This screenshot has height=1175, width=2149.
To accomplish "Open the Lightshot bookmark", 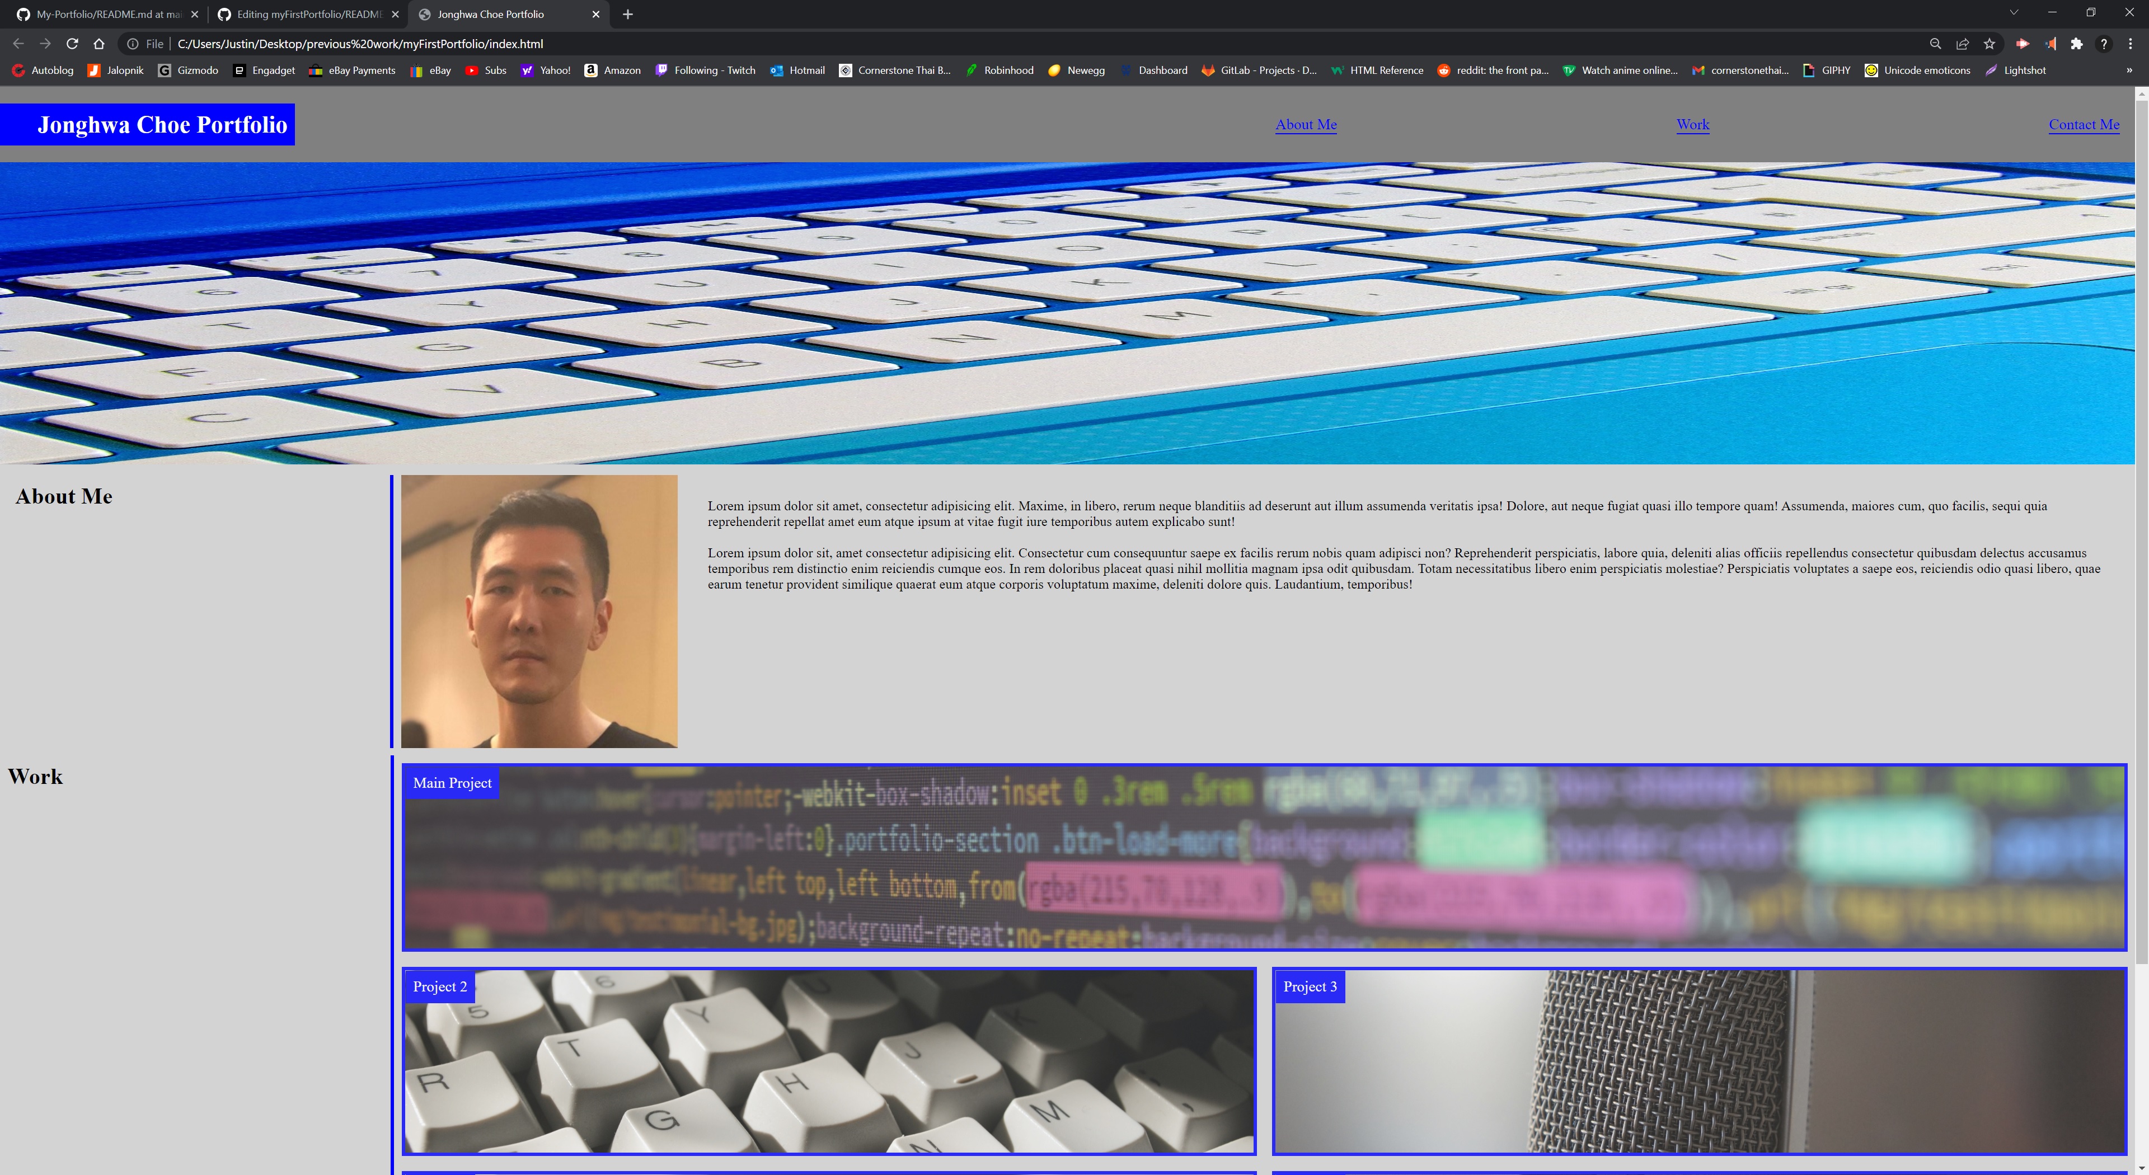I will click(x=2015, y=70).
